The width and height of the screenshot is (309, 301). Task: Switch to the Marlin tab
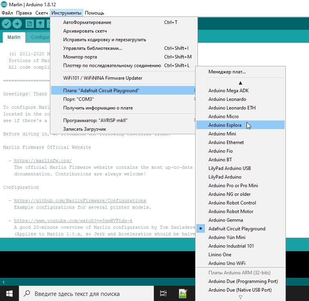tap(14, 37)
